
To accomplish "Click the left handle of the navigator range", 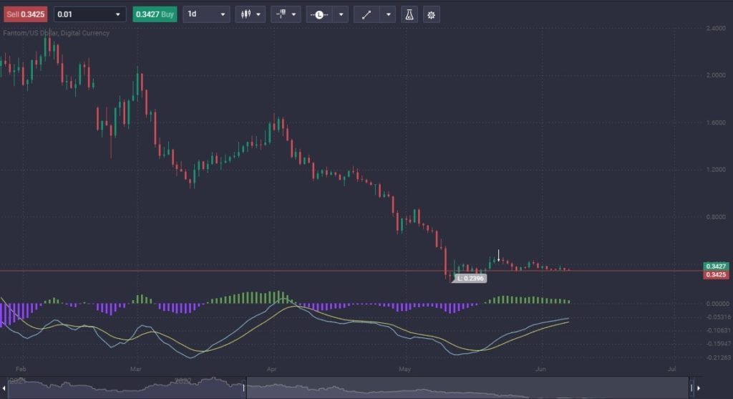I will pyautogui.click(x=245, y=389).
